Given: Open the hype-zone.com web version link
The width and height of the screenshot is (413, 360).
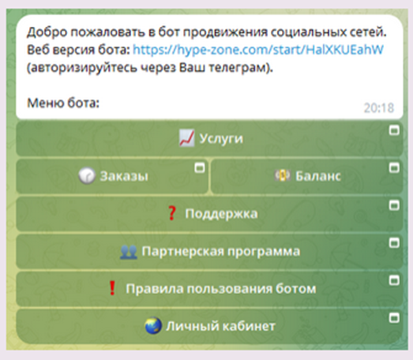Looking at the screenshot, I should (x=258, y=50).
